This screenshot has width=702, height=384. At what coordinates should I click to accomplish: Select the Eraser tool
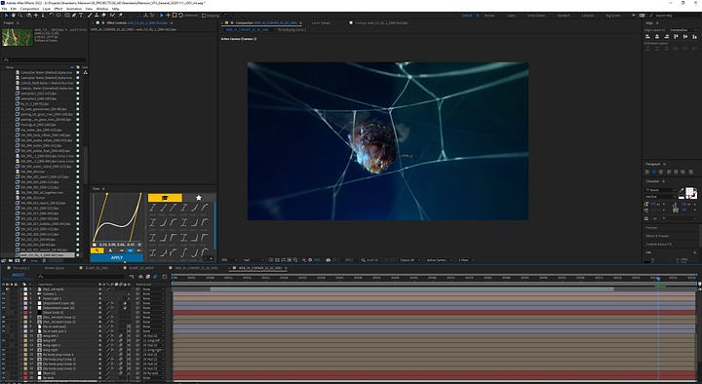click(103, 16)
